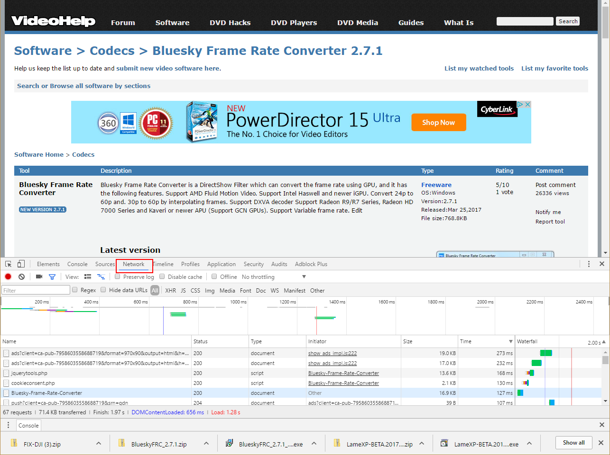Expand options for FIX-DJI (3).zip download
Screen dimensions: 610x455
pos(99,443)
